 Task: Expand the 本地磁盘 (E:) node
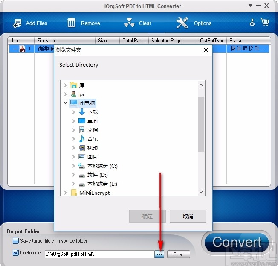pos(74,184)
